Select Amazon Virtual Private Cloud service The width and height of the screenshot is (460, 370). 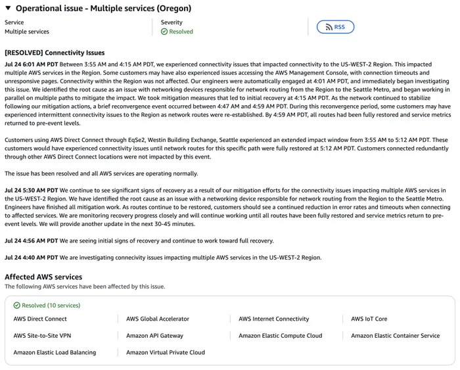point(166,352)
